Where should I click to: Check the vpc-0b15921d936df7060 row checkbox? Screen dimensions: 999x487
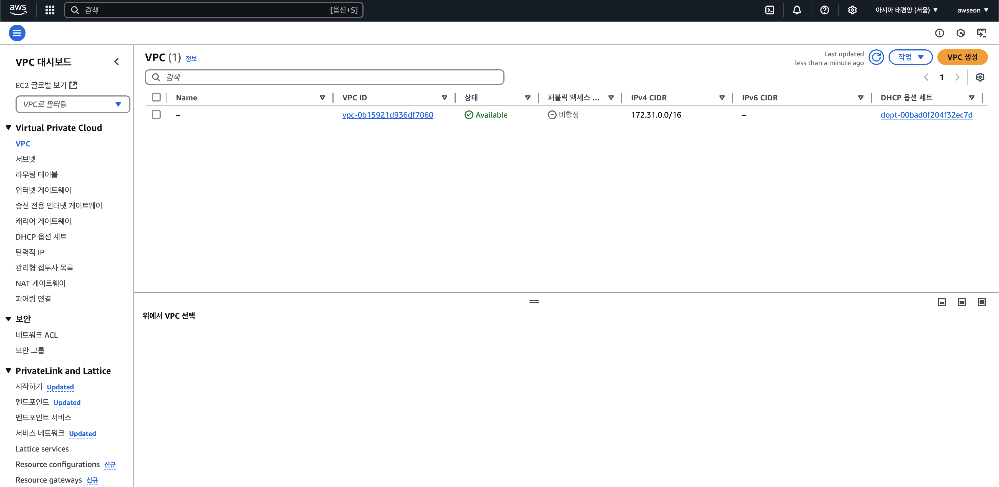point(156,115)
